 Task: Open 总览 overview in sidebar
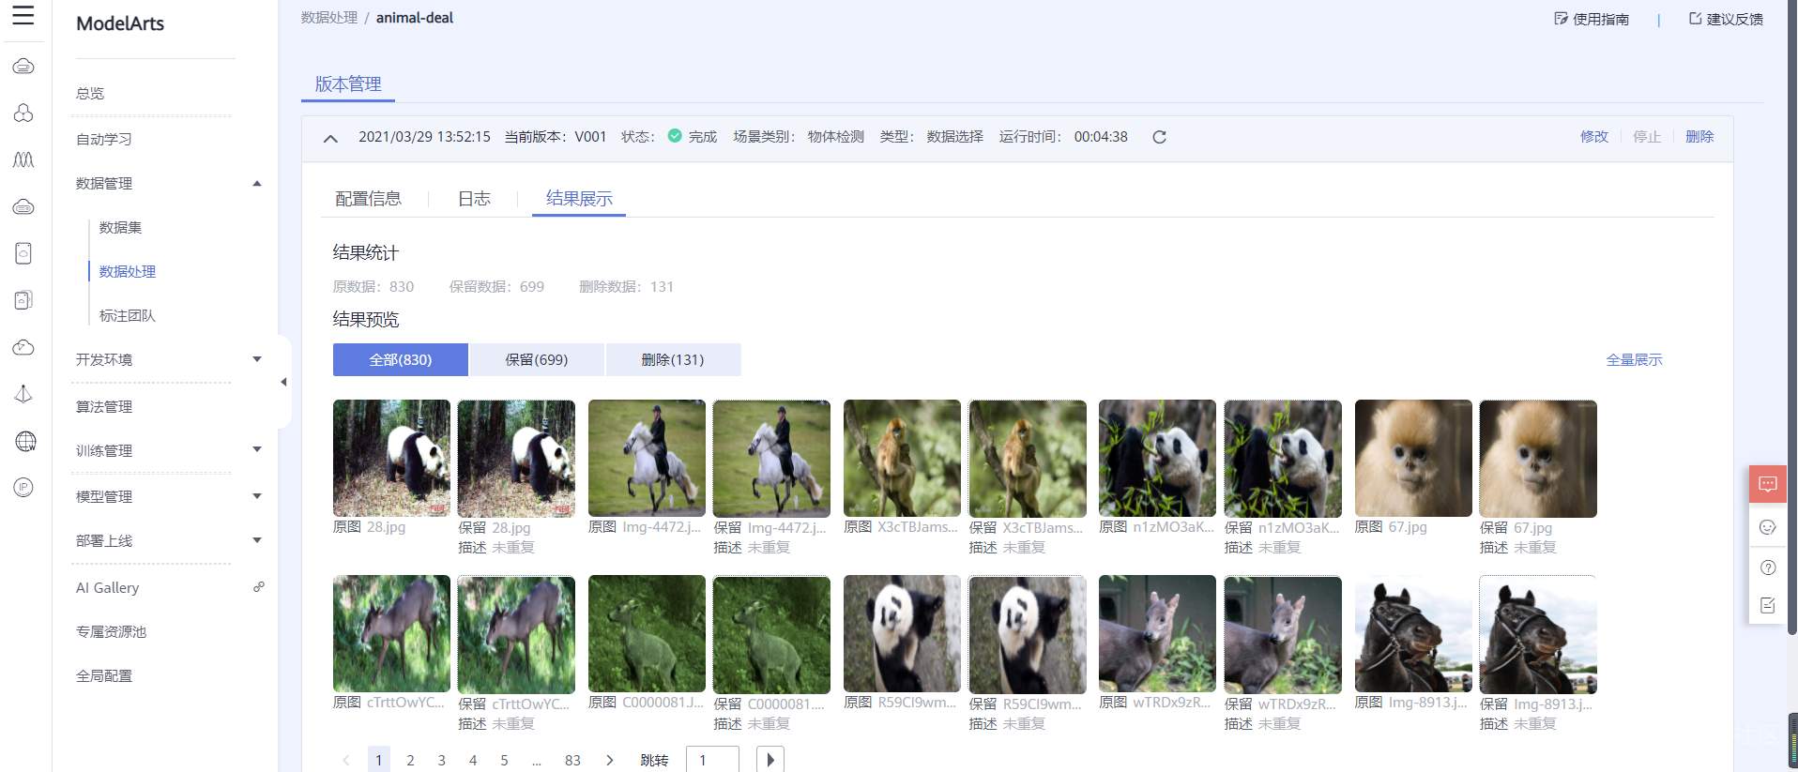[x=90, y=93]
